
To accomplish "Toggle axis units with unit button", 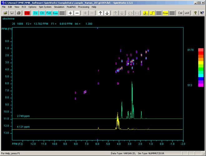I will click(x=187, y=13).
